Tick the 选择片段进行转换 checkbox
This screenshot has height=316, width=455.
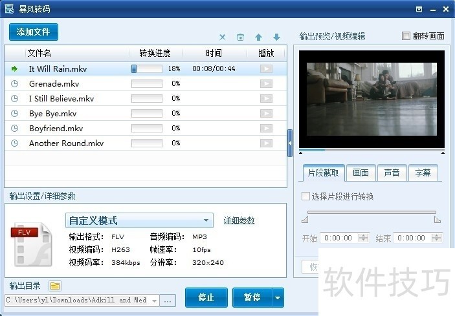[305, 196]
